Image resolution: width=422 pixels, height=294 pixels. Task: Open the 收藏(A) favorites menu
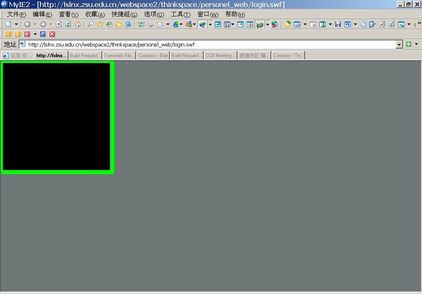[95, 14]
